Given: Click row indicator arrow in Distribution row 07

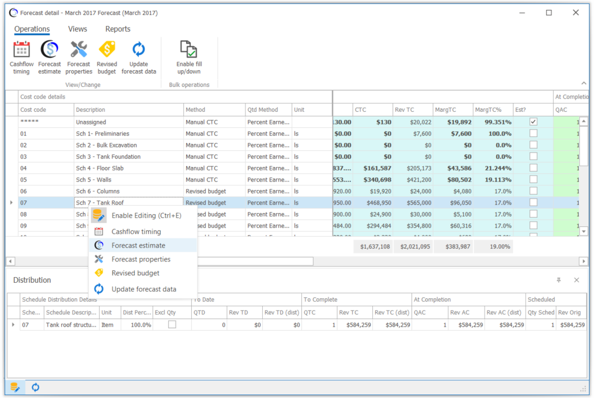Looking at the screenshot, I should [x=13, y=325].
